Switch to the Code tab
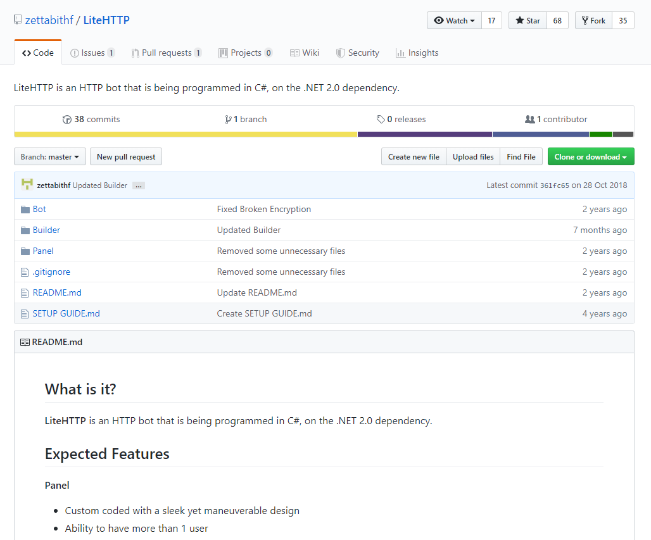651x540 pixels. (38, 53)
